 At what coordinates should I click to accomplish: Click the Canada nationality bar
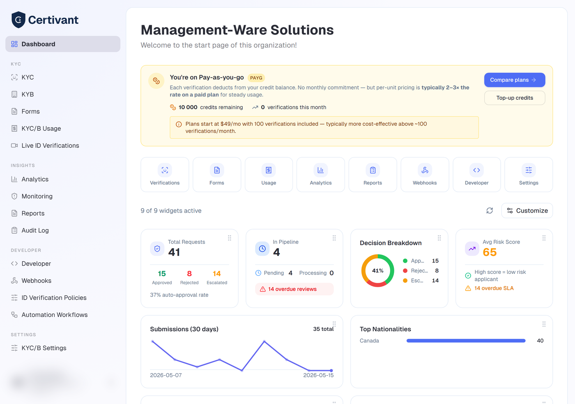click(466, 341)
